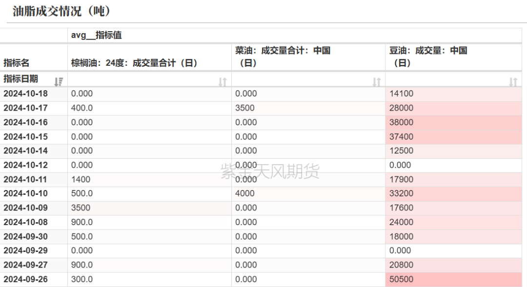Click the sort icon on 指标日期 column
The image size is (527, 287).
click(59, 81)
